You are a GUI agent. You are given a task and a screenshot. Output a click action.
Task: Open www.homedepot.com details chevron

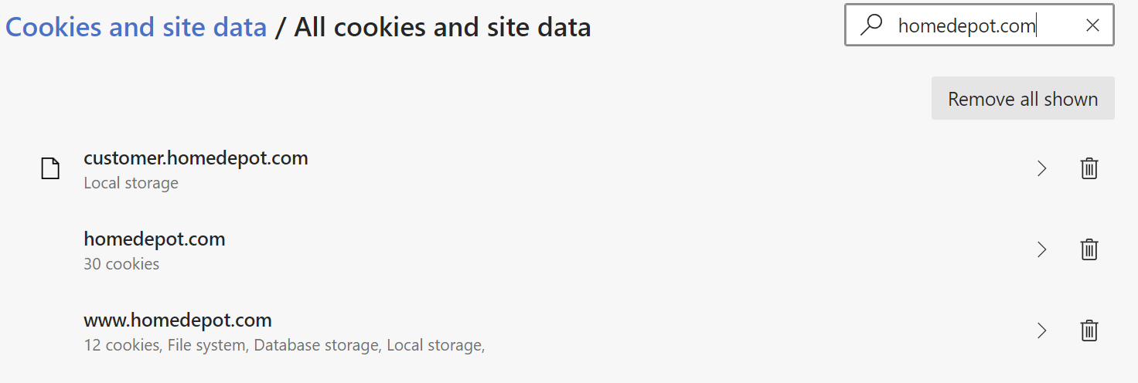pos(1041,330)
